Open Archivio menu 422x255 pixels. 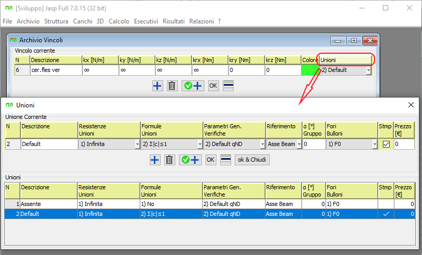tap(28, 21)
